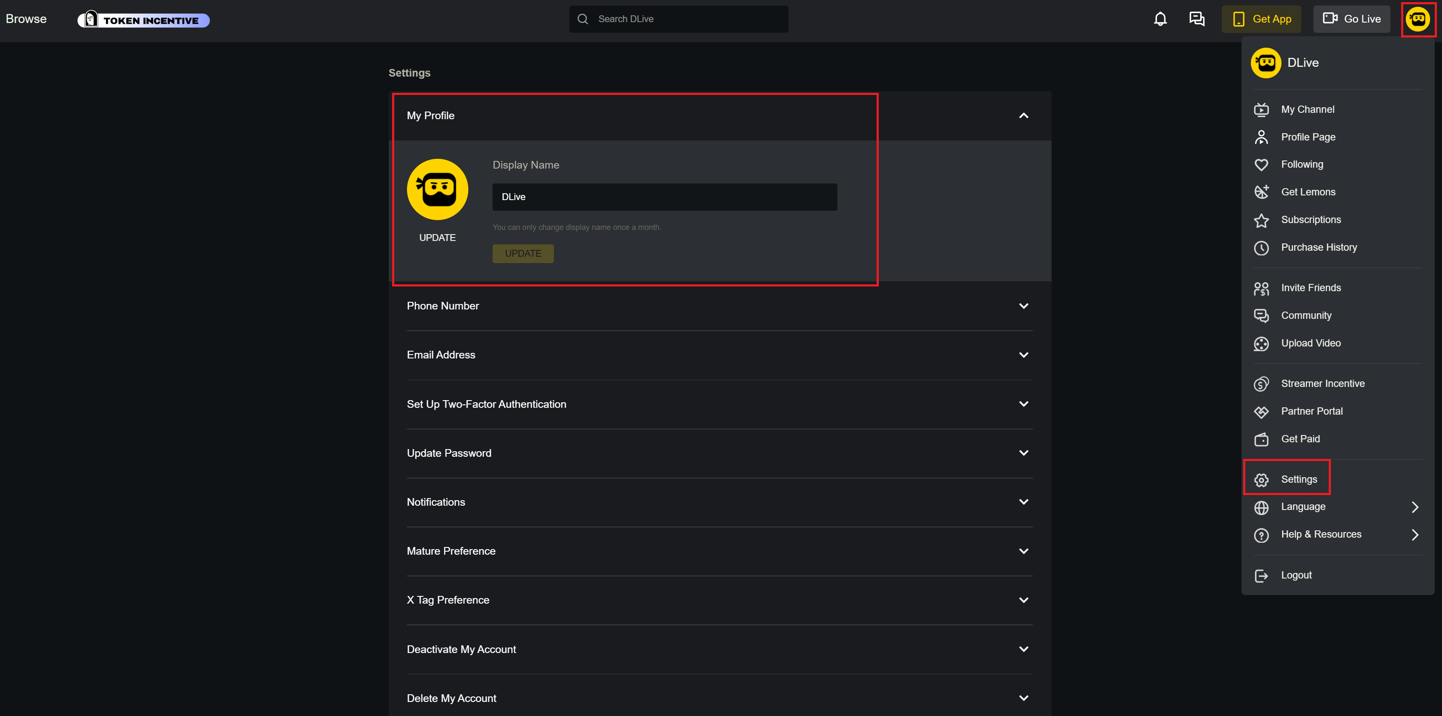Open the notifications bell icon
1442x716 pixels.
pos(1160,19)
